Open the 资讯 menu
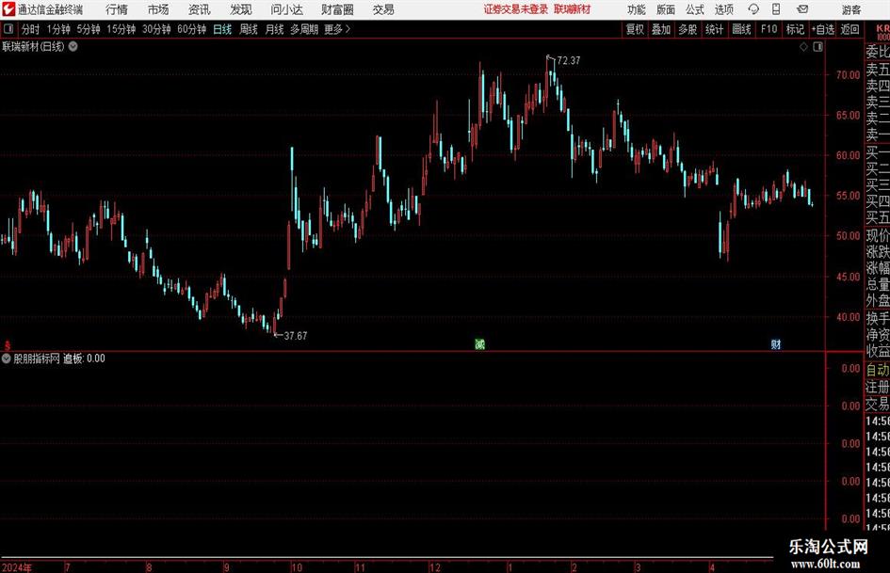The height and width of the screenshot is (573, 890). 200,9
